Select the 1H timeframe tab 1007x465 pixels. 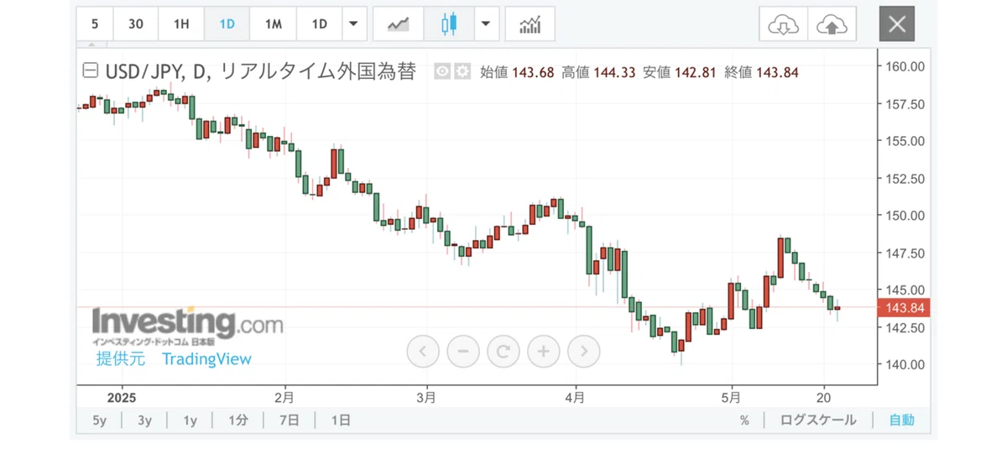pyautogui.click(x=181, y=24)
